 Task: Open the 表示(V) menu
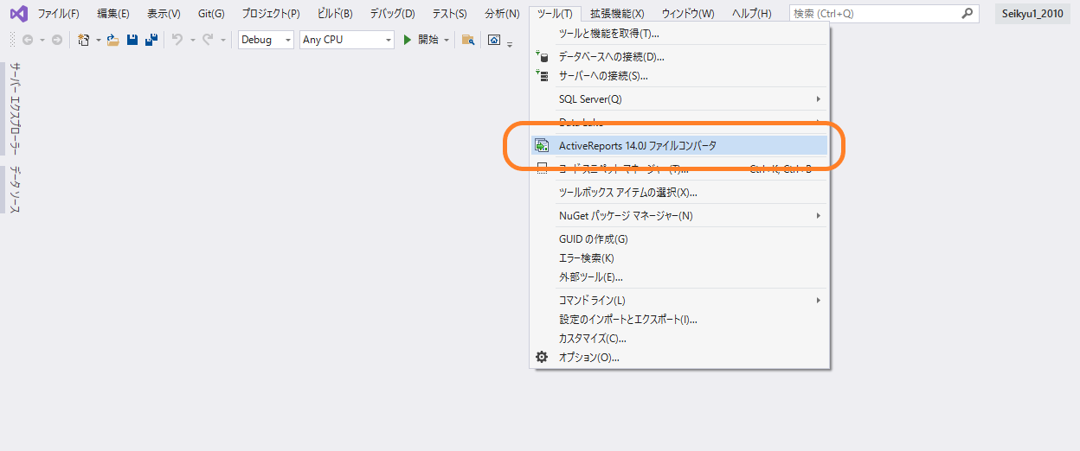[164, 14]
